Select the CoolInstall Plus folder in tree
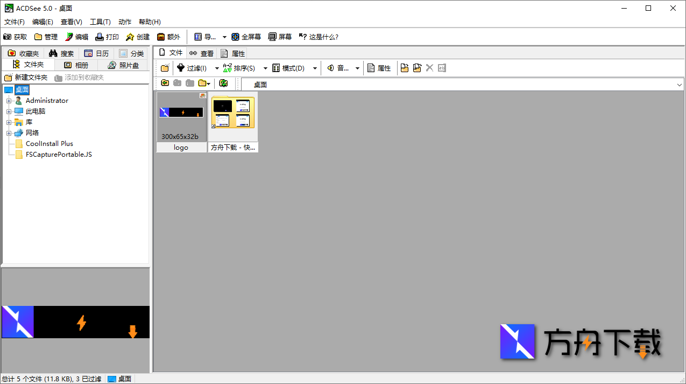Image resolution: width=686 pixels, height=384 pixels. point(49,144)
